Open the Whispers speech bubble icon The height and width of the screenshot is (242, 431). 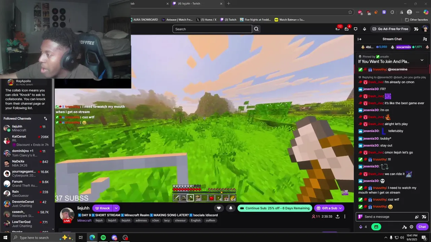click(x=356, y=29)
